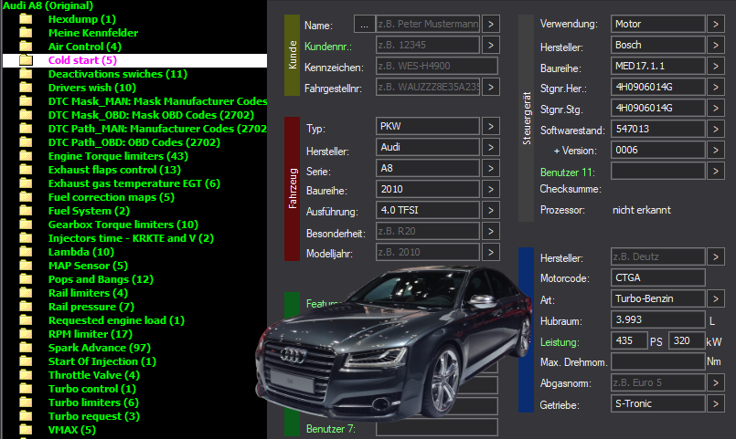
Task: Click the 320 kW power field
Action: click(687, 340)
